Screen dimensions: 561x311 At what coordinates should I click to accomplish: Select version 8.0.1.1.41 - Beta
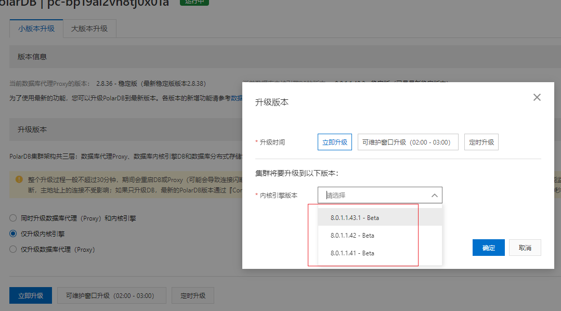tap(380, 253)
